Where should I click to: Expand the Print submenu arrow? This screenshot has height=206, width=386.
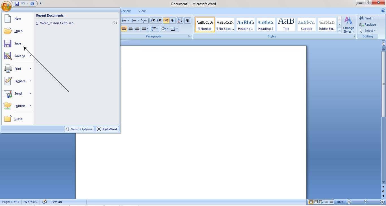click(30, 69)
